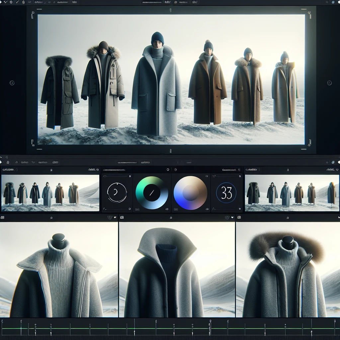Click the circular dial left of the green ring
Image resolution: width=340 pixels, height=340 pixels.
pos(117,193)
